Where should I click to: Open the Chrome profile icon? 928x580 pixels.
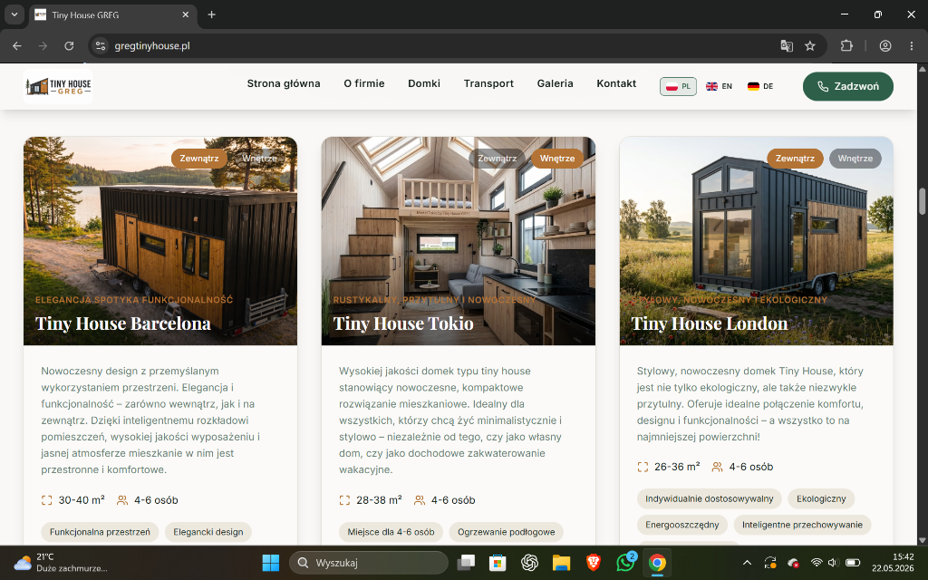tap(884, 45)
